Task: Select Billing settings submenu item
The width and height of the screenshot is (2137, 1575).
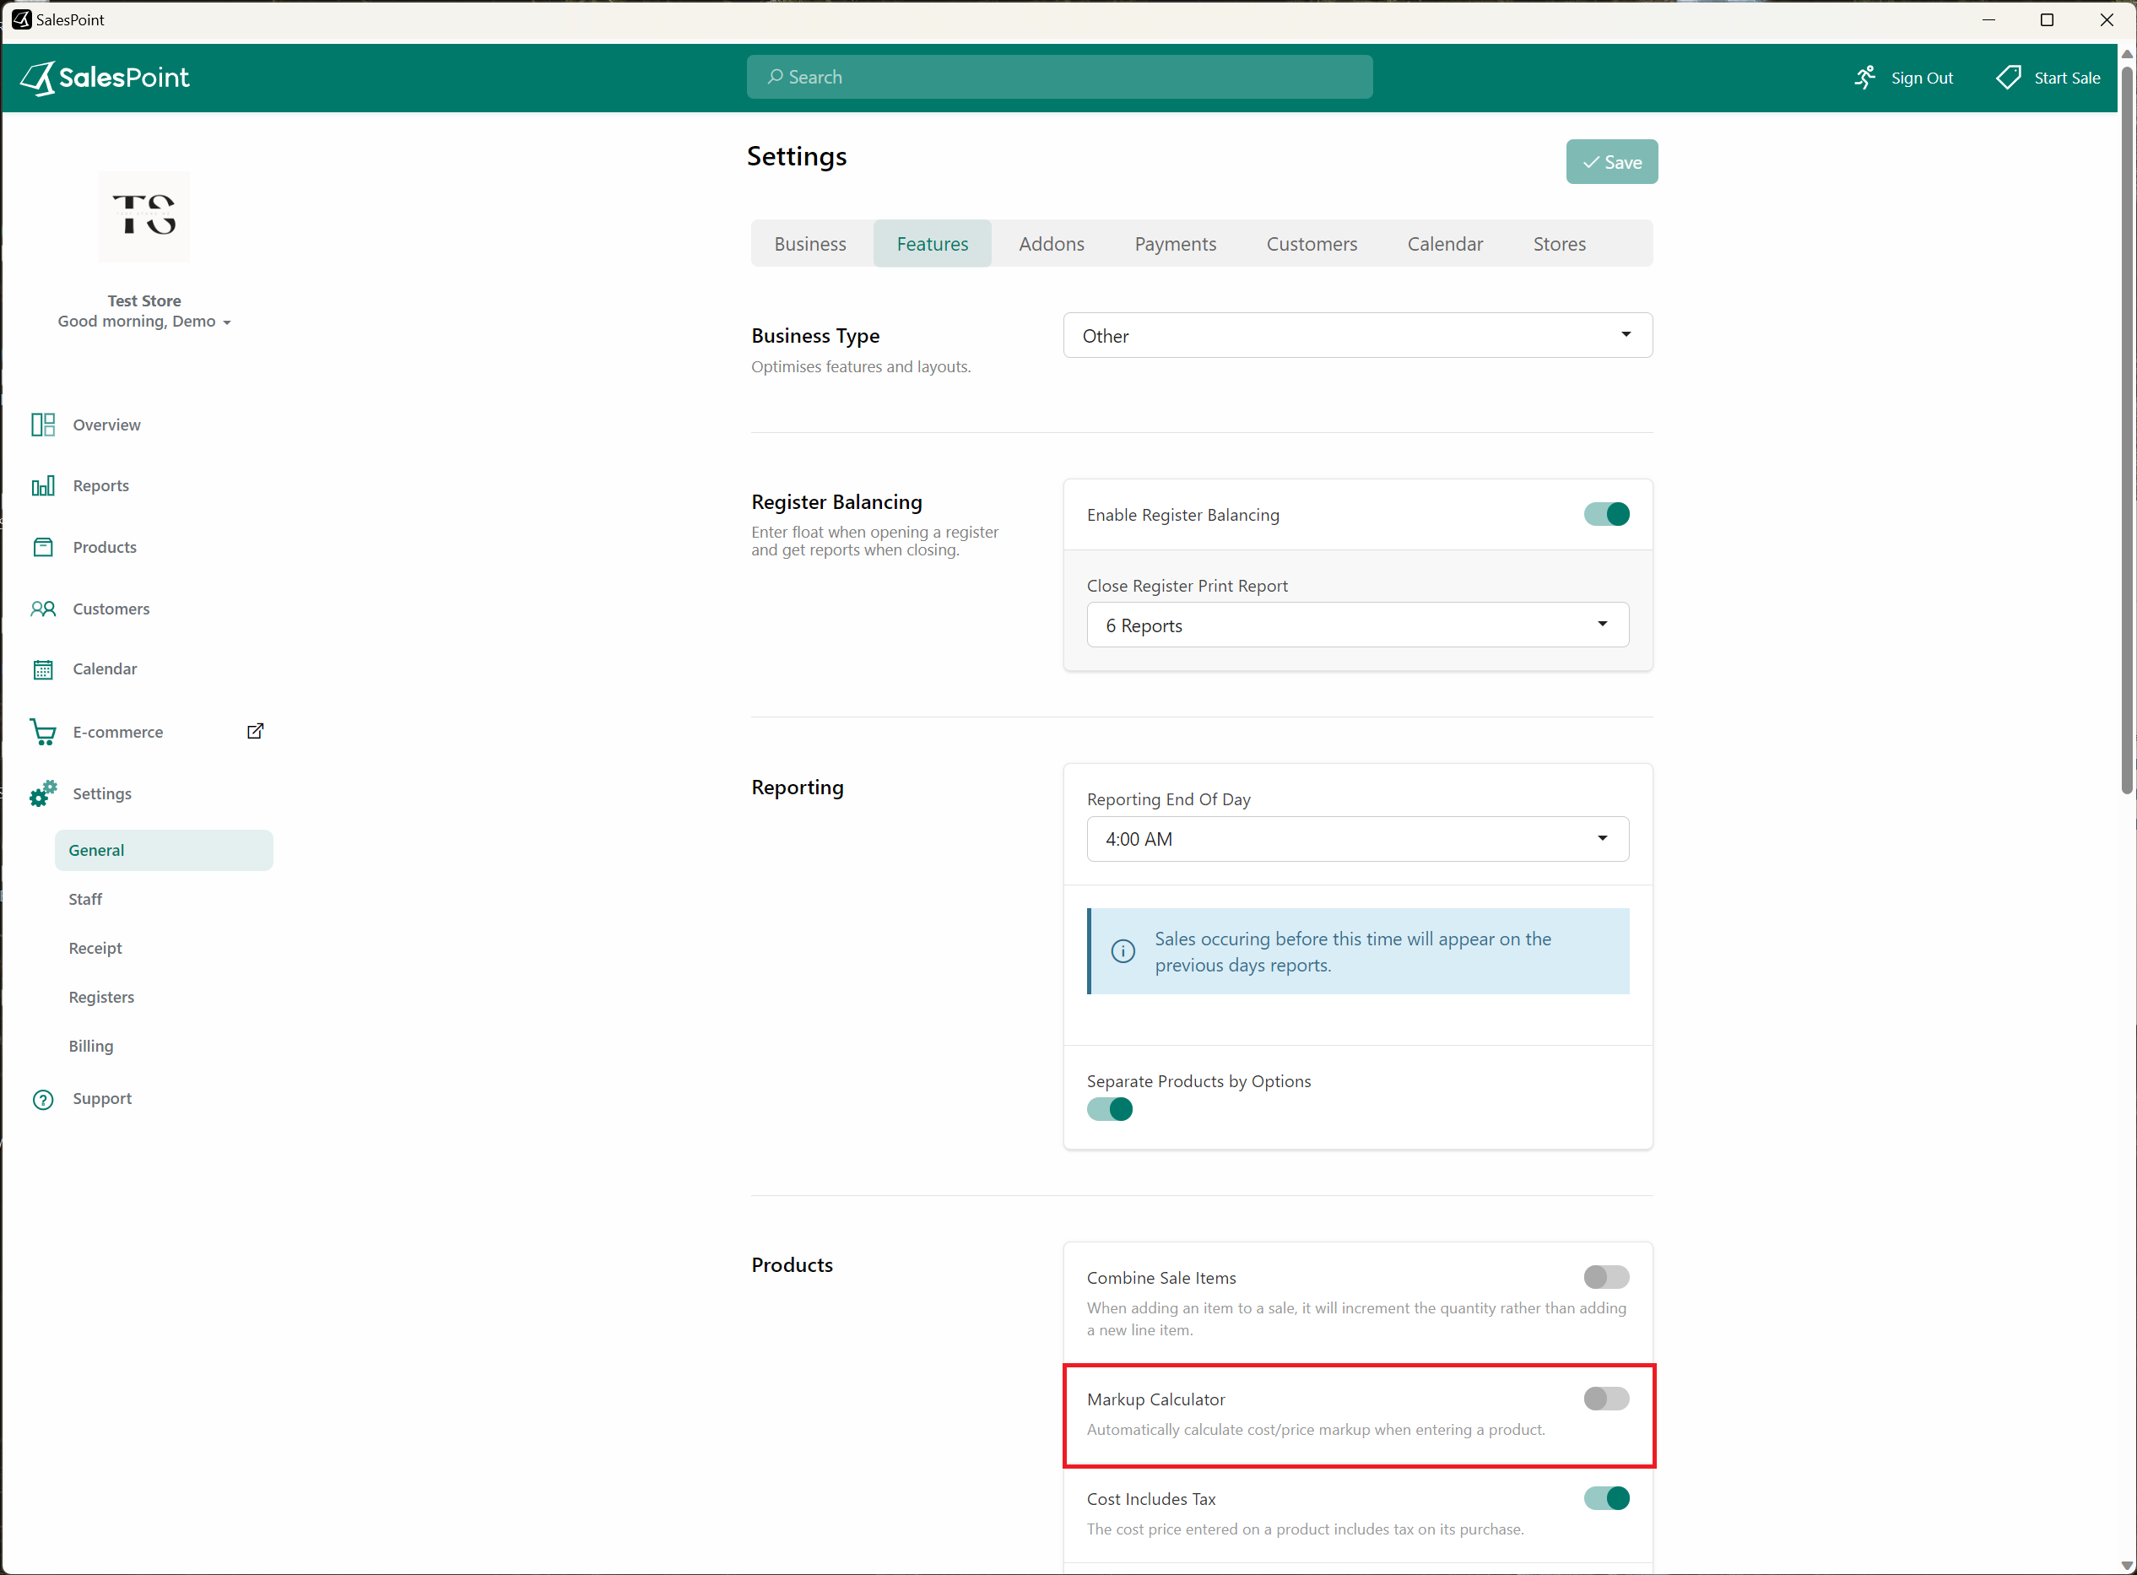Action: [90, 1046]
